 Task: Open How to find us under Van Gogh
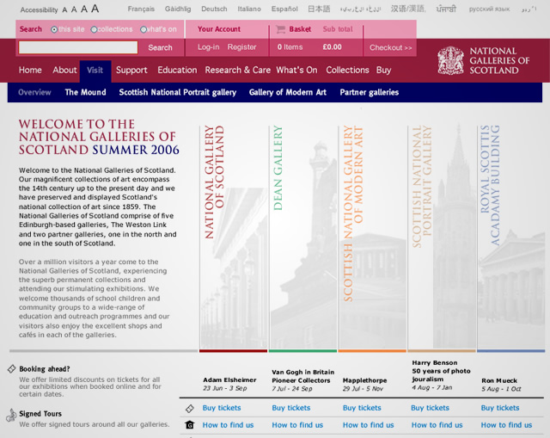coord(297,425)
